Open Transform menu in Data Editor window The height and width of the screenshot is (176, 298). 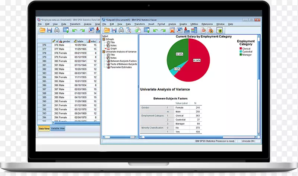tap(75, 24)
